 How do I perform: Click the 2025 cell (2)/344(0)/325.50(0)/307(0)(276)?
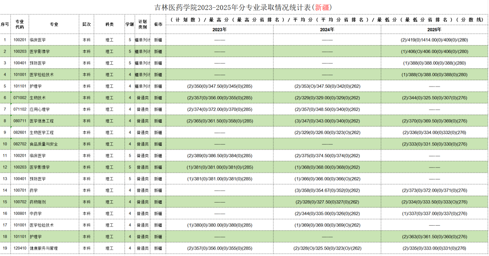coord(434,98)
